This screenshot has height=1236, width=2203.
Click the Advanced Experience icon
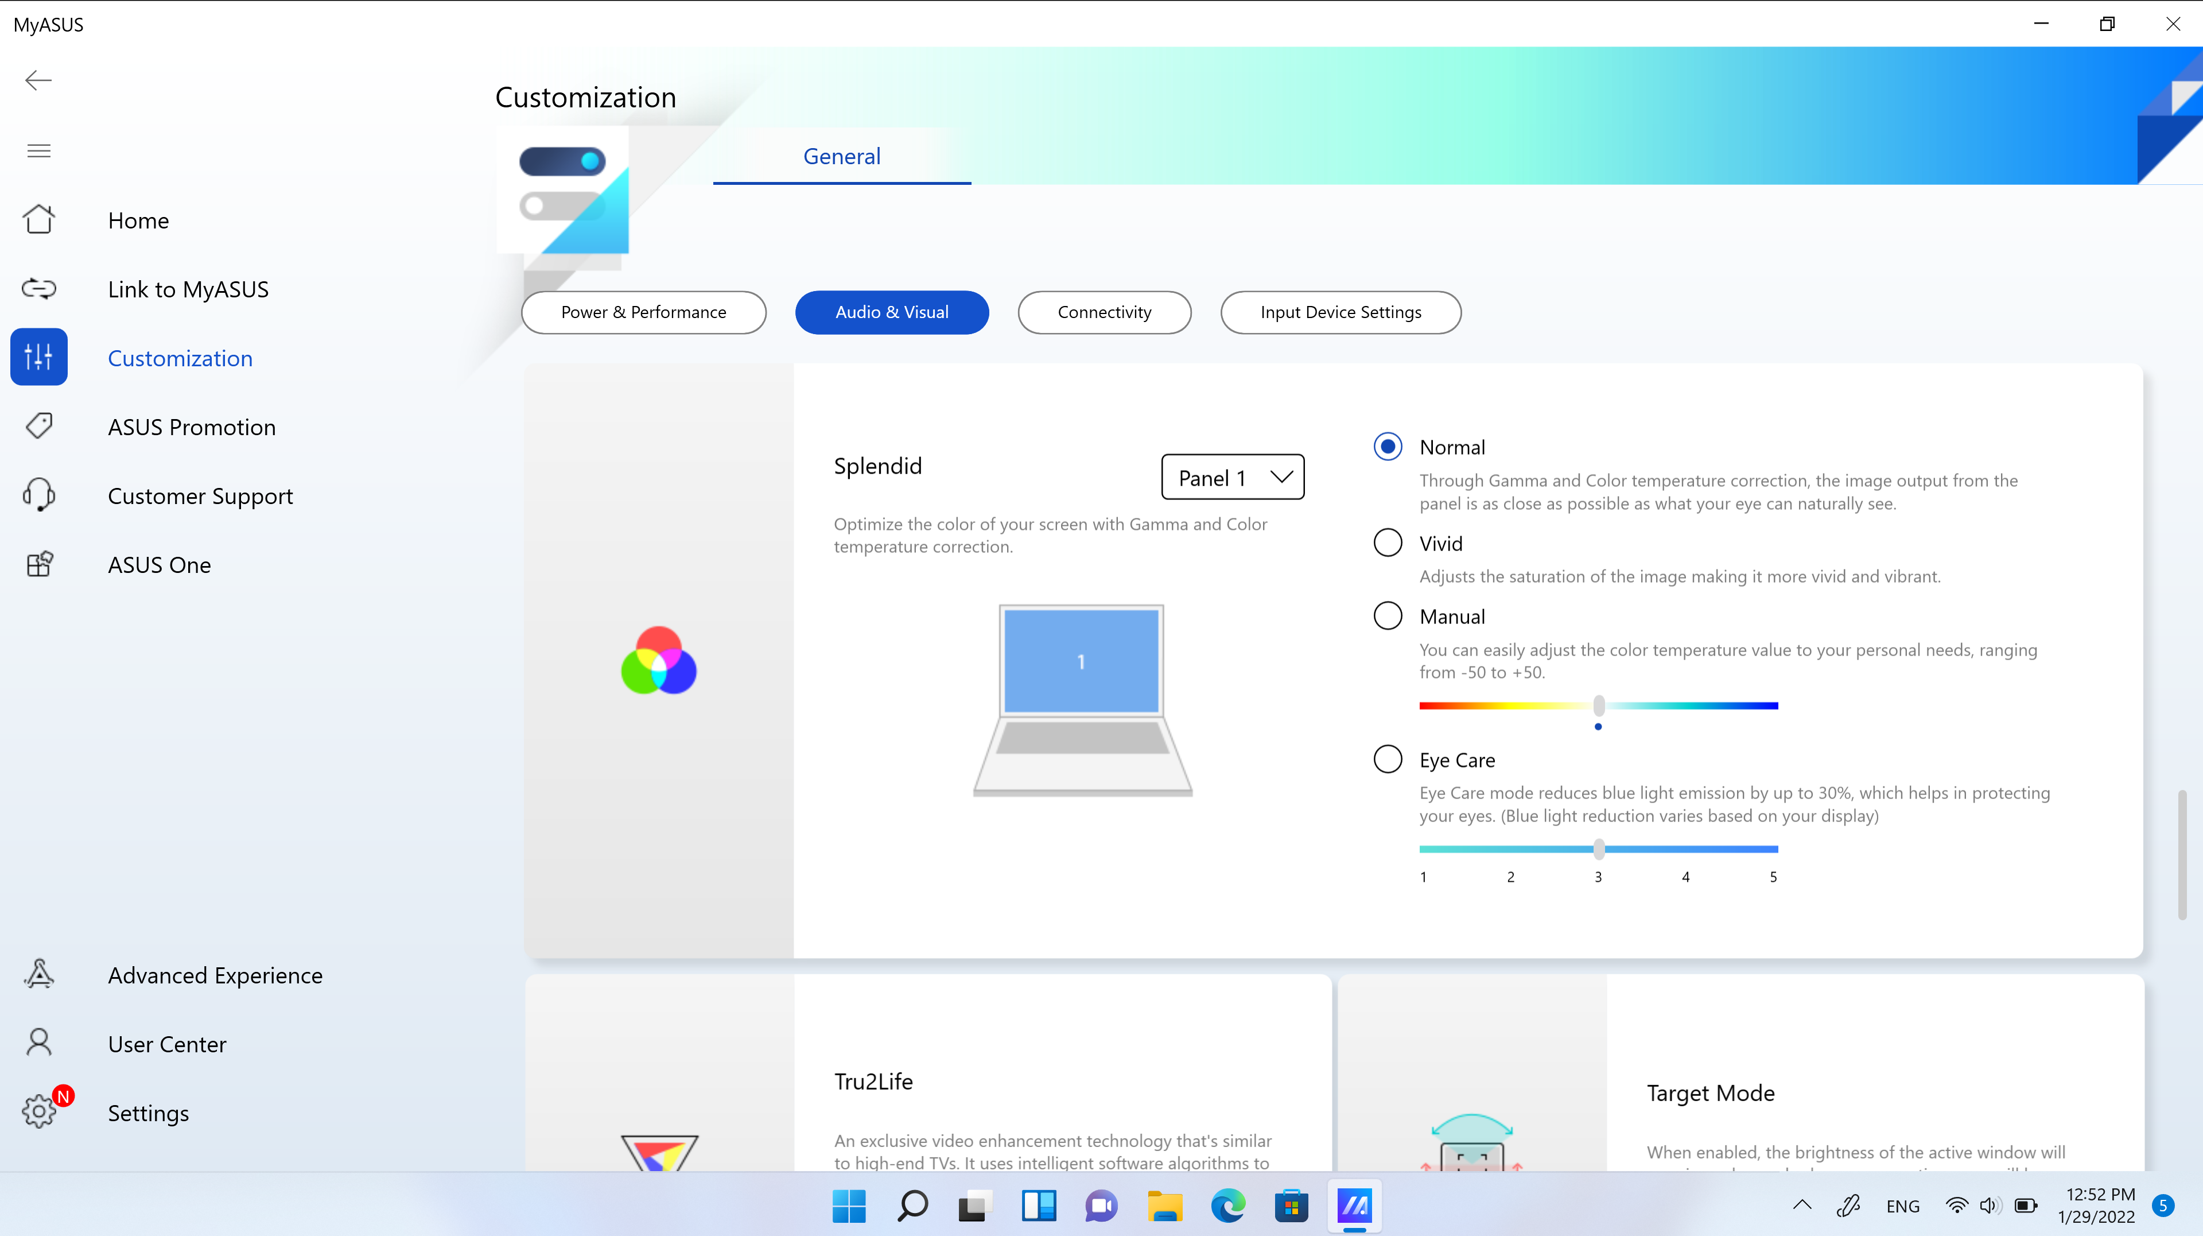click(38, 974)
